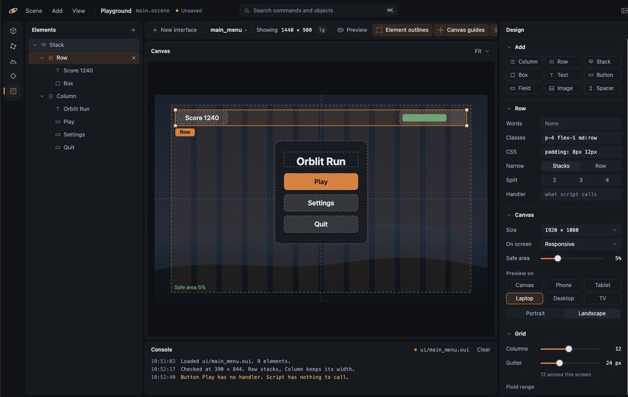Add a Button element

(602, 75)
